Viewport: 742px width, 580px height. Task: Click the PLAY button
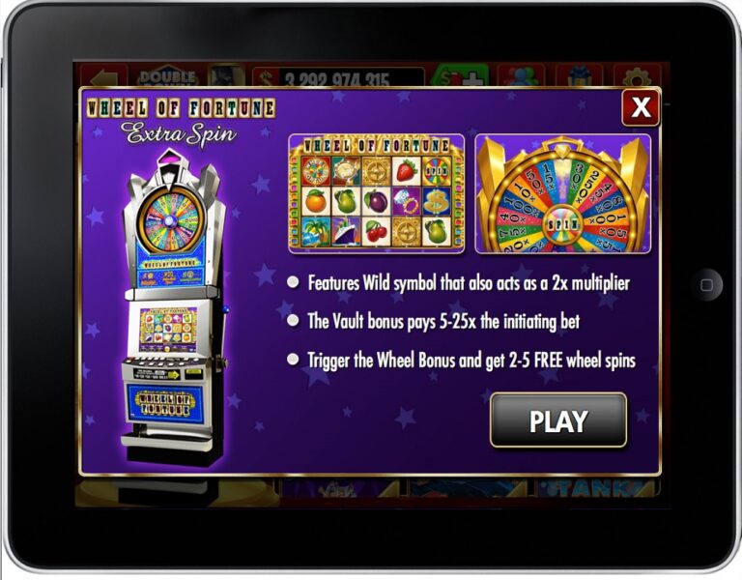click(x=558, y=420)
